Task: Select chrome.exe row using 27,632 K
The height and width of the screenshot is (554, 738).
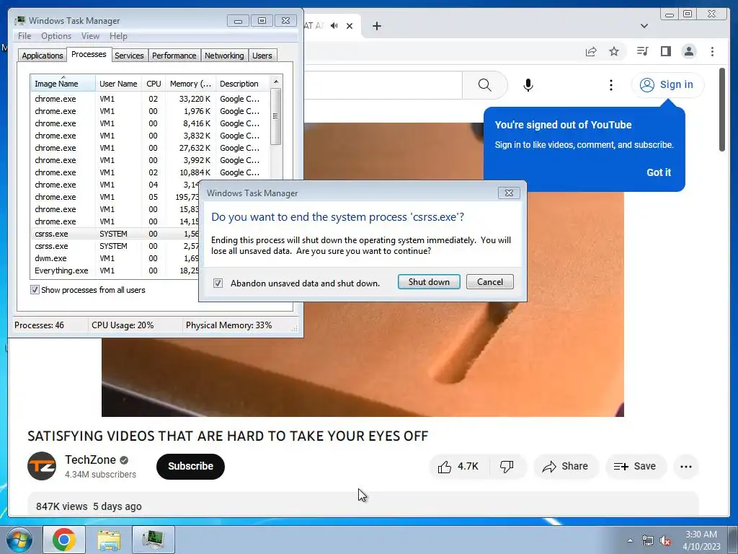Action: point(151,148)
